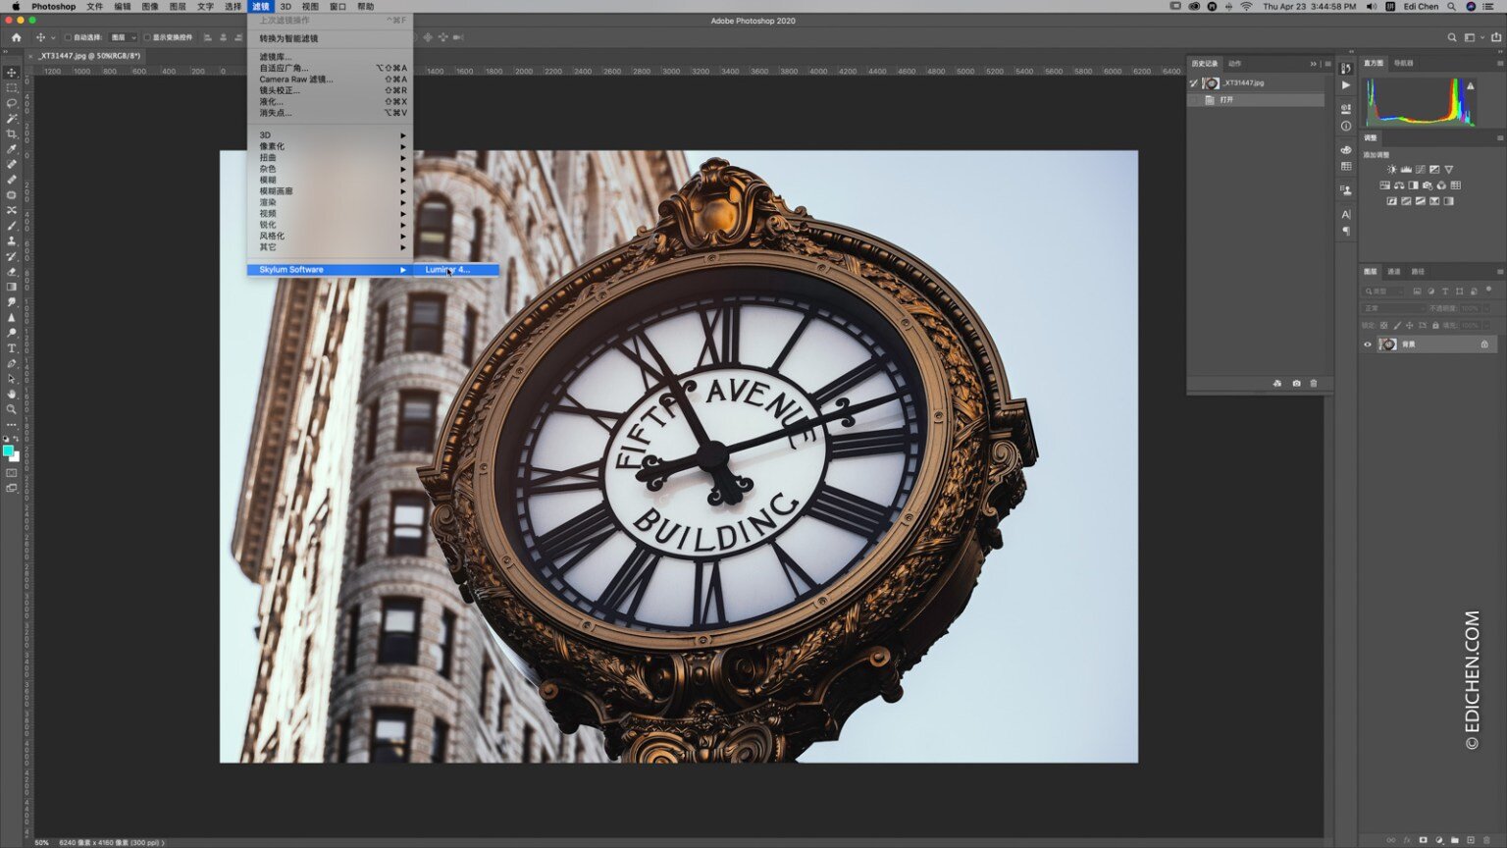1507x848 pixels.
Task: Choose Luminar 4... from submenu
Action: pos(456,270)
